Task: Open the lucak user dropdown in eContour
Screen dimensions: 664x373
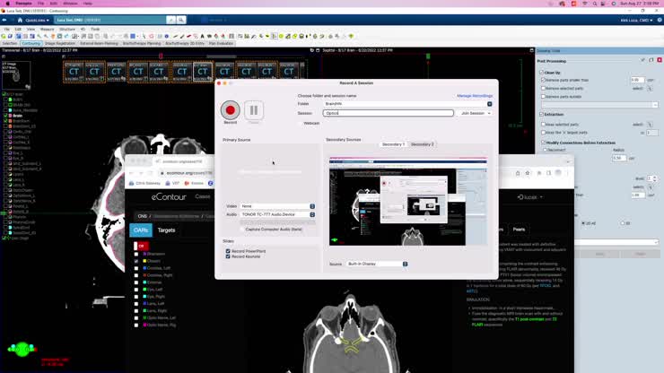Action: point(529,197)
